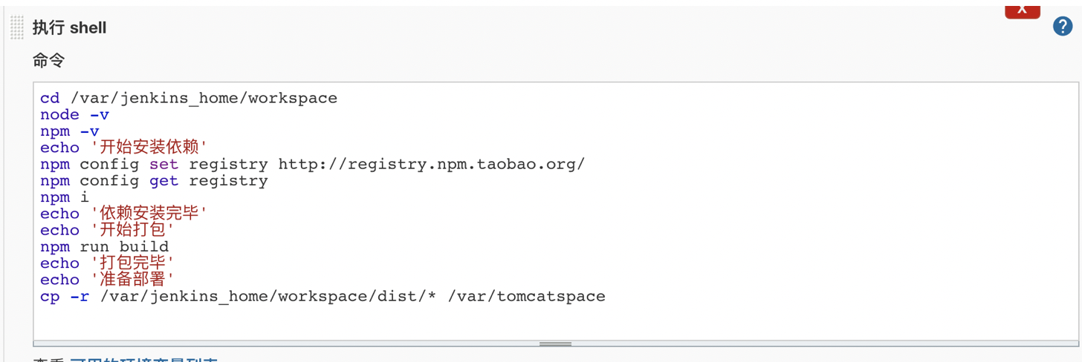Click the taobao registry URL text

[x=431, y=164]
